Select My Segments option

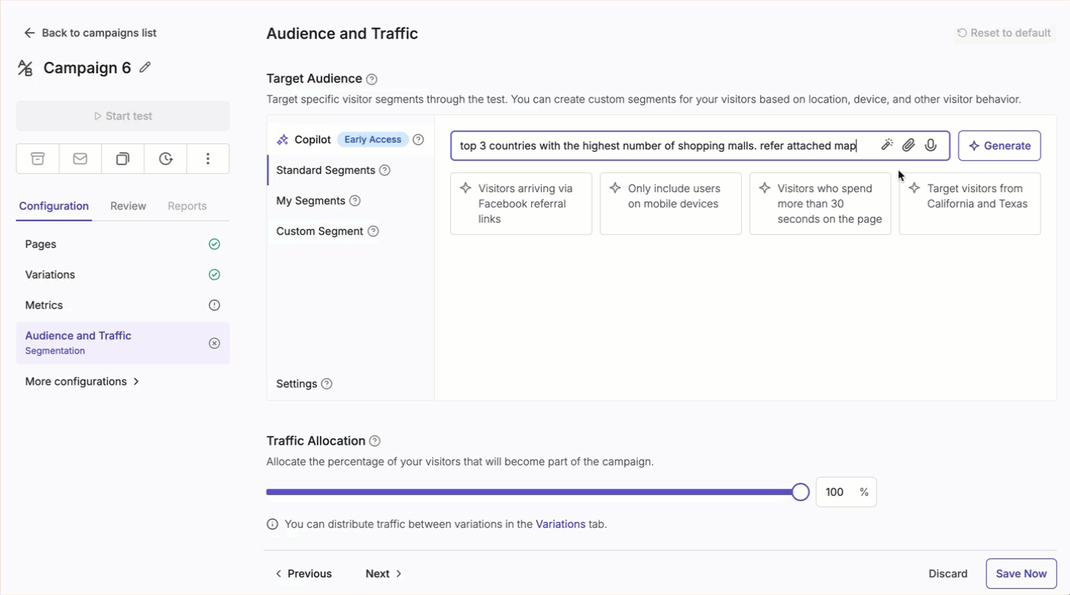(350, 201)
